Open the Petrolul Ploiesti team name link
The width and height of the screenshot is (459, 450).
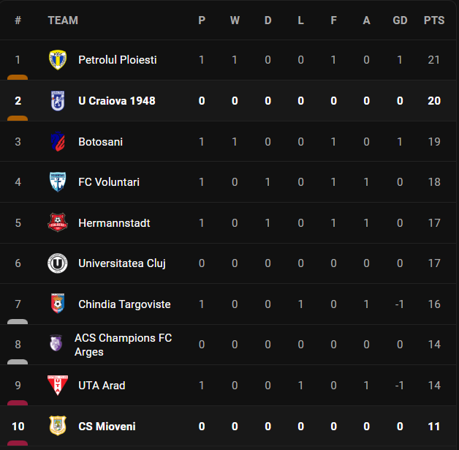pyautogui.click(x=118, y=60)
